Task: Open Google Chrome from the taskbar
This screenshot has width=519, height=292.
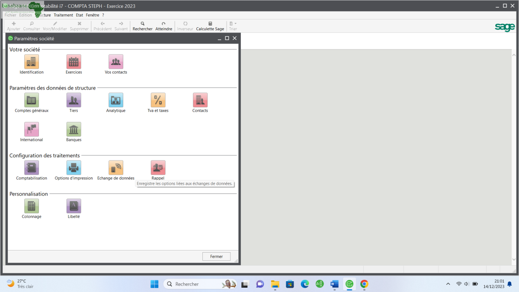Action: pos(364,284)
